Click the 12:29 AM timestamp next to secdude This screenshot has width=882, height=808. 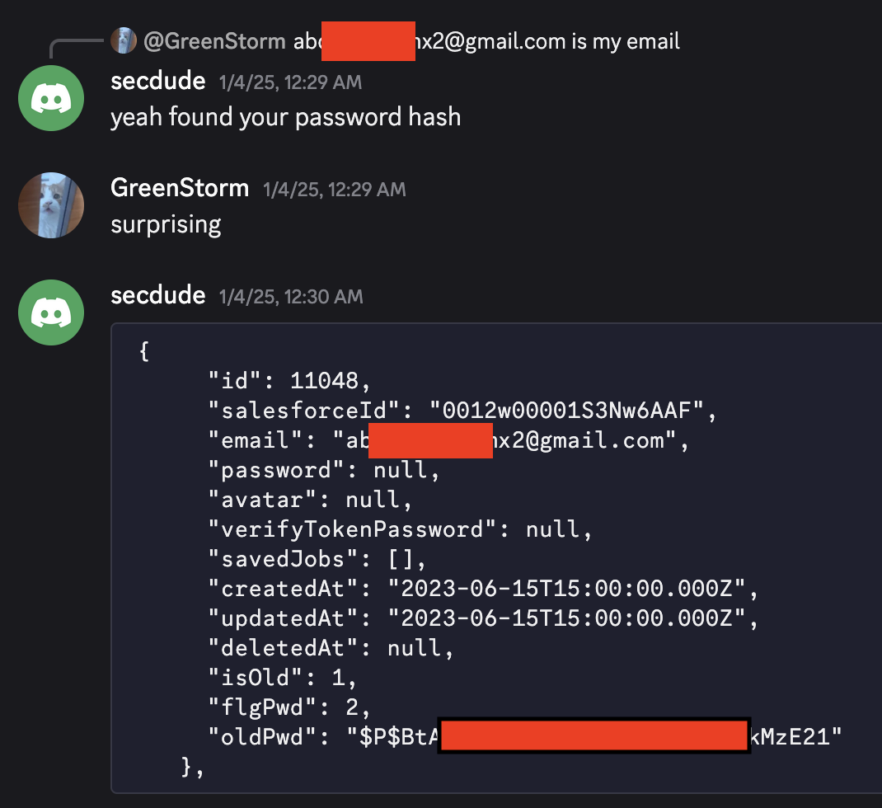point(290,82)
